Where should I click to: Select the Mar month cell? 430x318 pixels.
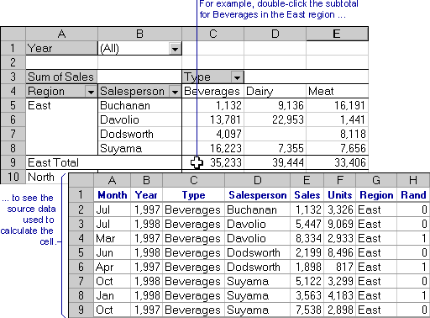click(112, 238)
